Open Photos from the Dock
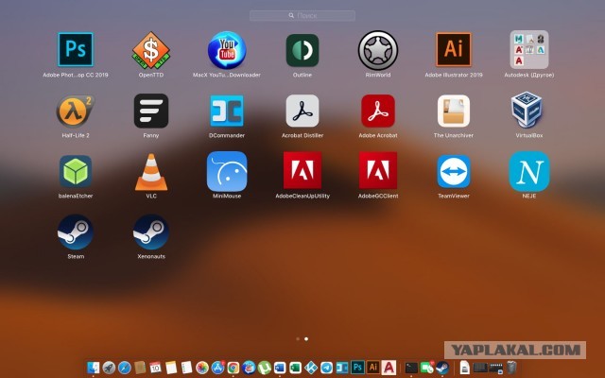This screenshot has height=378, width=605. 202,368
